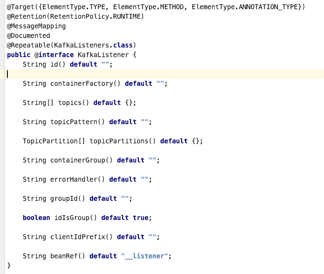Click the true default value
The image size is (324, 274).
(x=141, y=218)
